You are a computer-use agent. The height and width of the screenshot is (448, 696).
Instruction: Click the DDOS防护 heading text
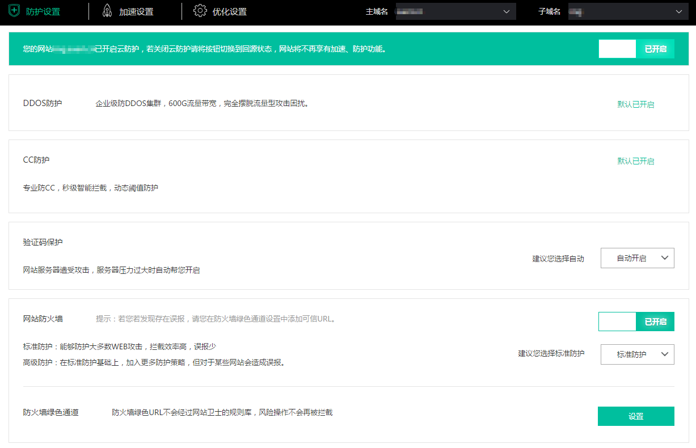pos(43,103)
